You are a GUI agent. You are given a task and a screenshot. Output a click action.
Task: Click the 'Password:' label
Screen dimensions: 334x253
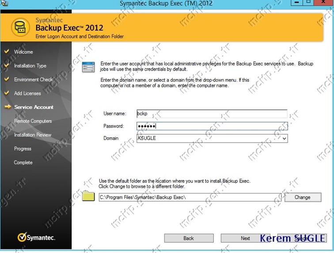click(x=114, y=126)
